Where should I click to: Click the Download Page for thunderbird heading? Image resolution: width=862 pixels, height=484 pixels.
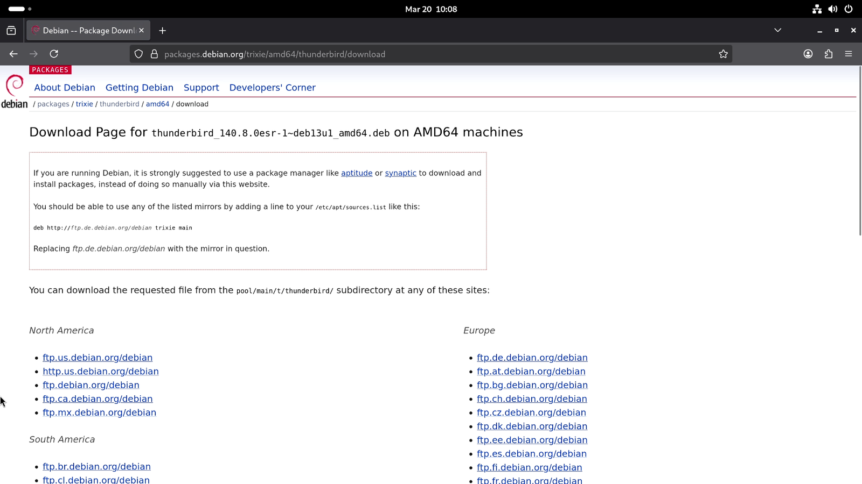coord(276,132)
